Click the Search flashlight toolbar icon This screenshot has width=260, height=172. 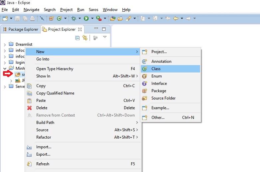(x=129, y=18)
